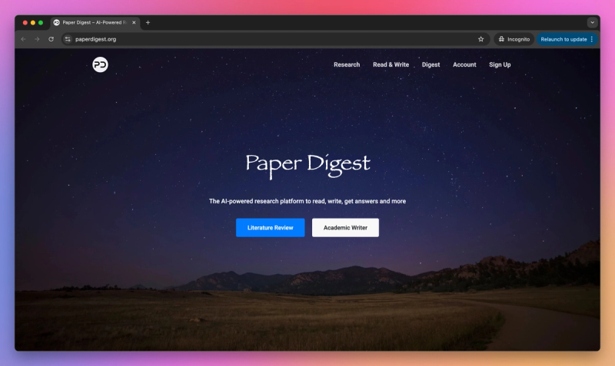
Task: Click the Incognito indicator
Action: [514, 39]
